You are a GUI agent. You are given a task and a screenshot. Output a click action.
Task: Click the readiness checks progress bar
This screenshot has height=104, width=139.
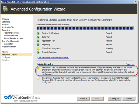coord(85,28)
